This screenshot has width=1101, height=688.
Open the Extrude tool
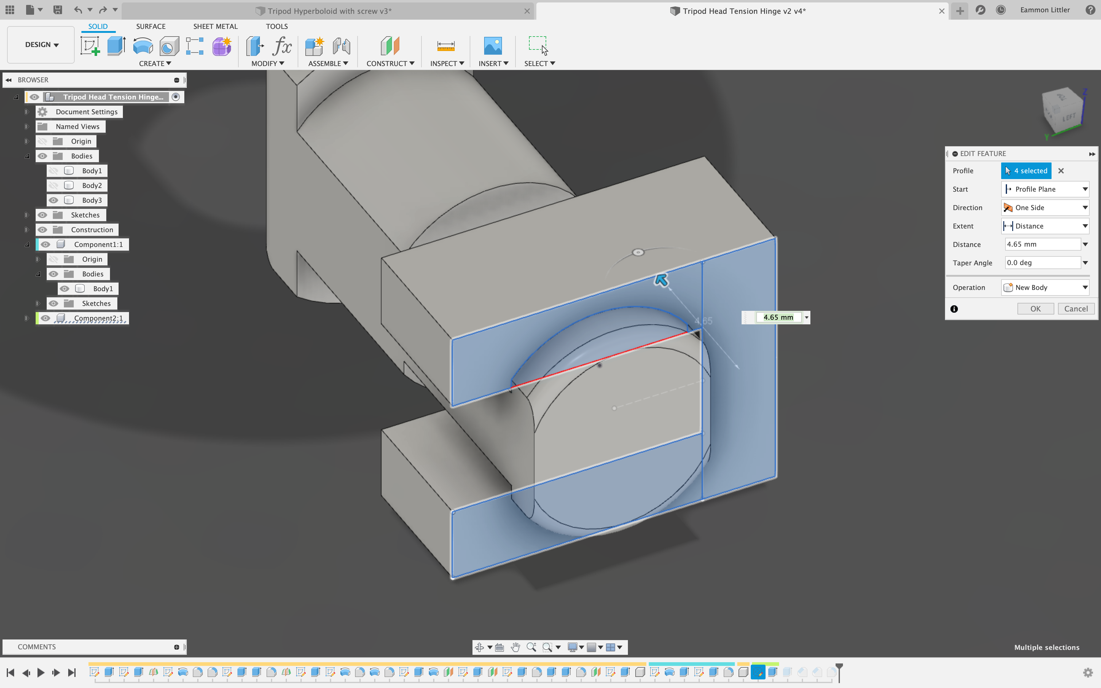coord(116,46)
